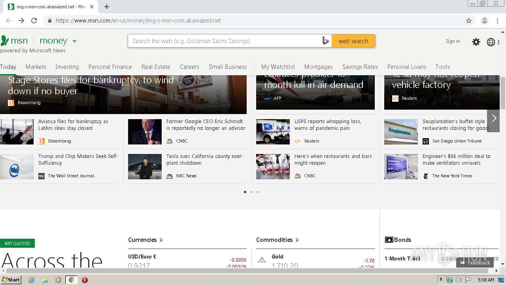506x285 pixels.
Task: Advance carousel with next arrow
Action: (494, 118)
